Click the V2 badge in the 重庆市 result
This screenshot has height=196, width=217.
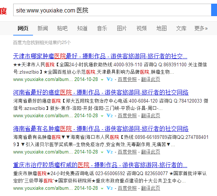pos(110,188)
